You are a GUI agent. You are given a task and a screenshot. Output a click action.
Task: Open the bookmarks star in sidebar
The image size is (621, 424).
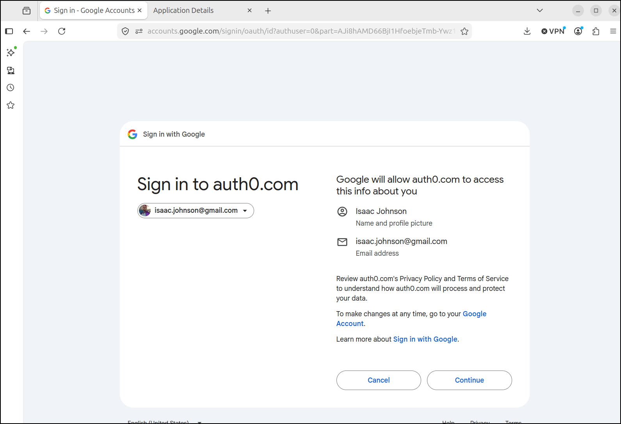(11, 105)
